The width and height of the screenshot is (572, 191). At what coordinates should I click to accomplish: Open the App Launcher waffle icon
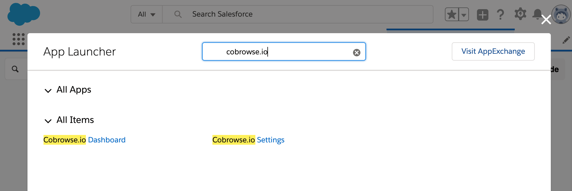pos(19,39)
